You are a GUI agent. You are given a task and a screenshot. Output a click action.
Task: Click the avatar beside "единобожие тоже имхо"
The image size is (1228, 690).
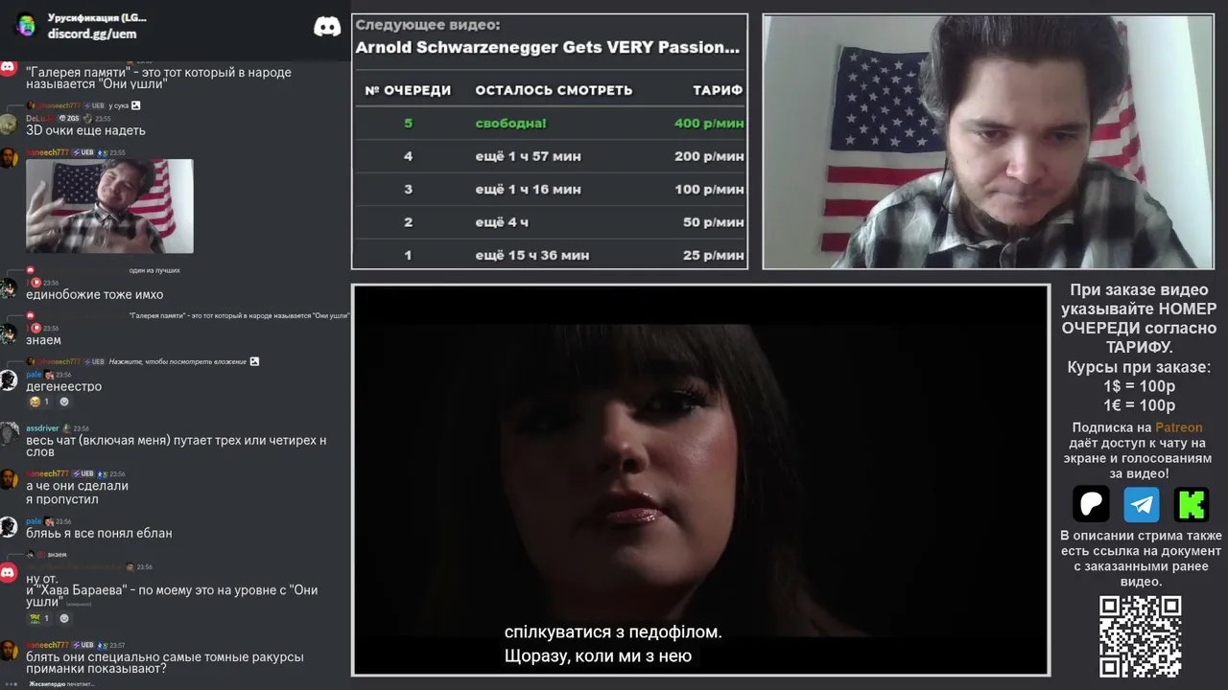point(9,287)
